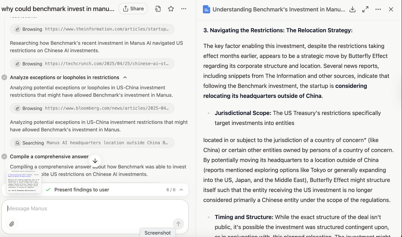
Task: Open the files icon next to Share
Action: coord(158,9)
